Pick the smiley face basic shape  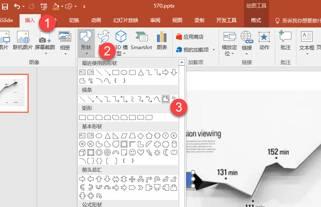click(x=132, y=152)
